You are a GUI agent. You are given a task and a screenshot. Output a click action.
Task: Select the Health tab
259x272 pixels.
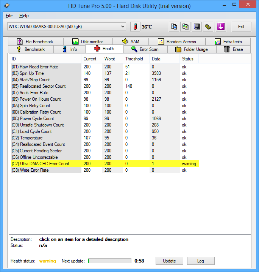click(x=104, y=49)
